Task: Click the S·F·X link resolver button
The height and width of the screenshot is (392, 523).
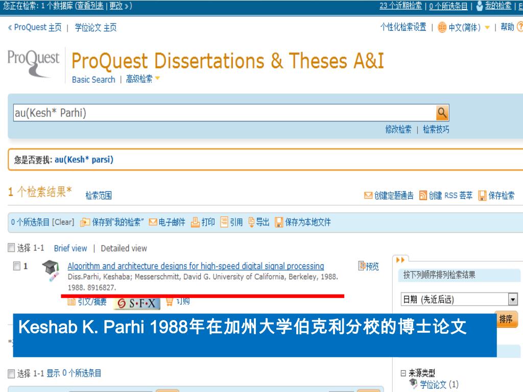Action: tap(137, 303)
